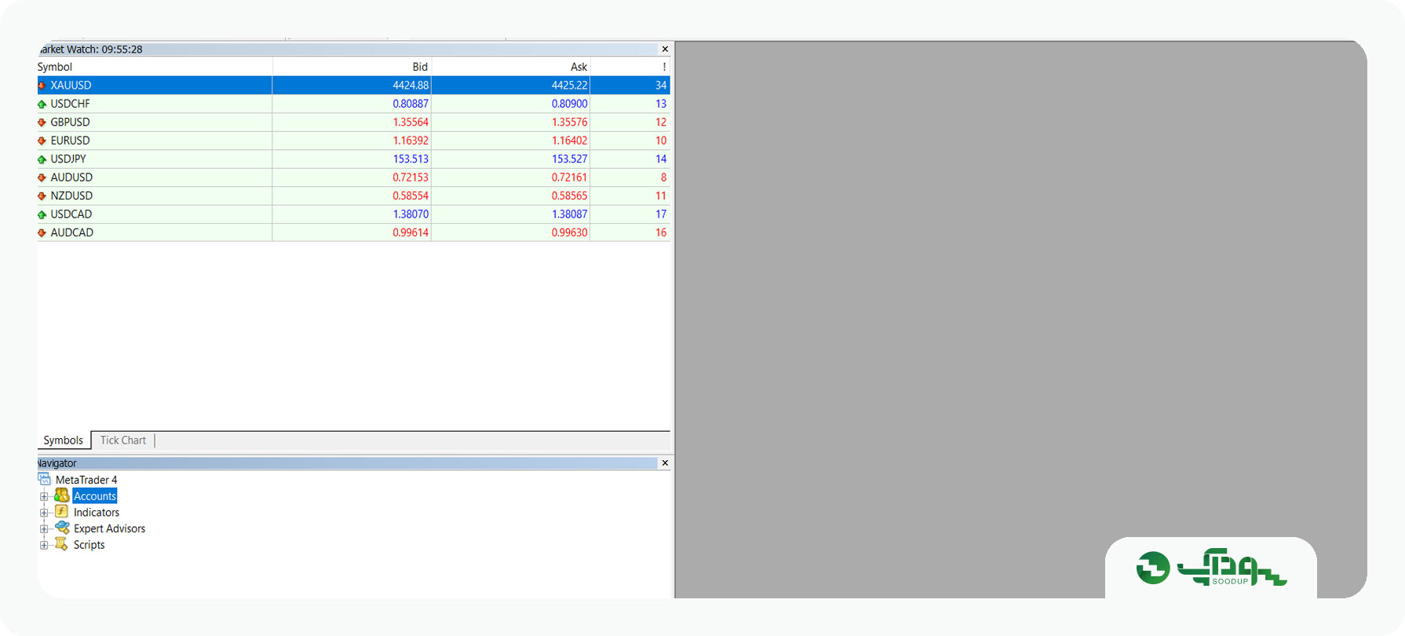
Task: Switch to the Symbols tab
Action: click(x=64, y=440)
